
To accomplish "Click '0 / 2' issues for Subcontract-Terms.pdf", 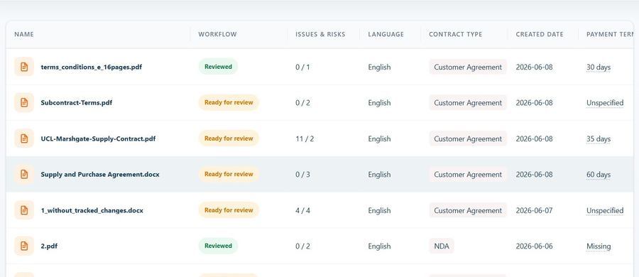I will click(x=302, y=103).
